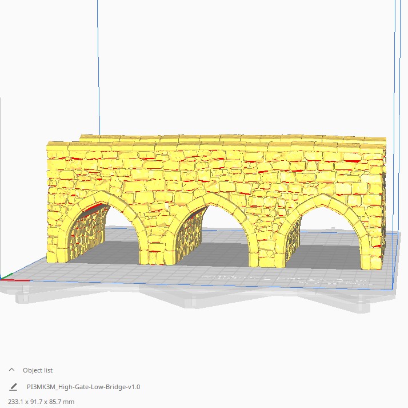
Task: Click the Object list header label
Action: 38,370
